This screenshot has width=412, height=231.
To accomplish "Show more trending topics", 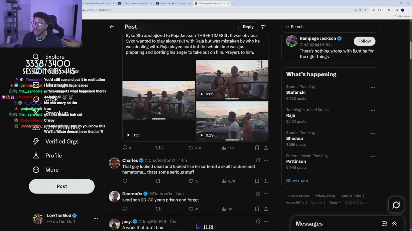I will (x=297, y=180).
